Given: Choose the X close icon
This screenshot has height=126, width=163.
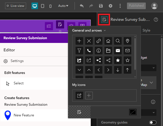Looking at the screenshot, I should pyautogui.click(x=89, y=41).
